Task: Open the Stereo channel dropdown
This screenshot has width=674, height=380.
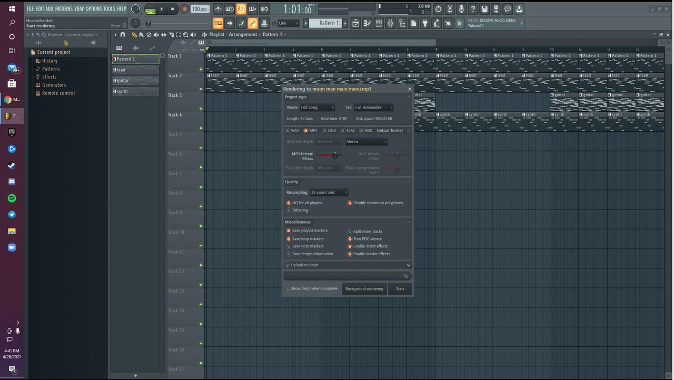Action: point(366,142)
